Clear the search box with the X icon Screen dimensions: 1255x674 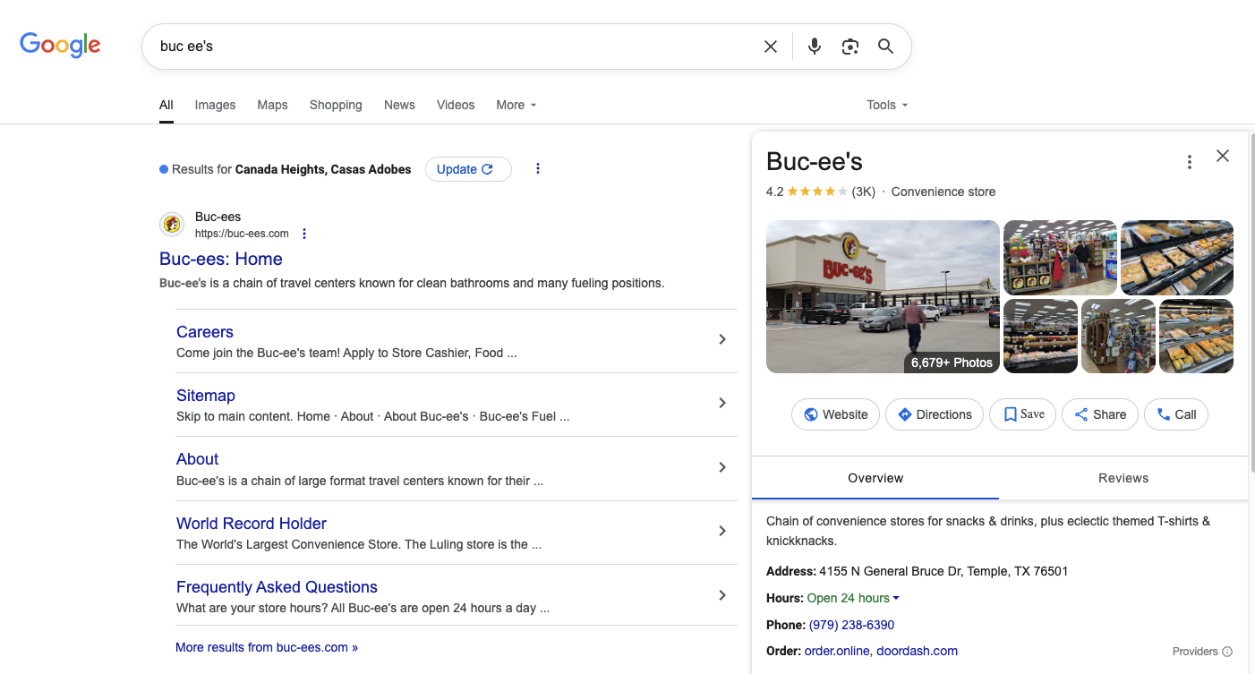pyautogui.click(x=770, y=47)
